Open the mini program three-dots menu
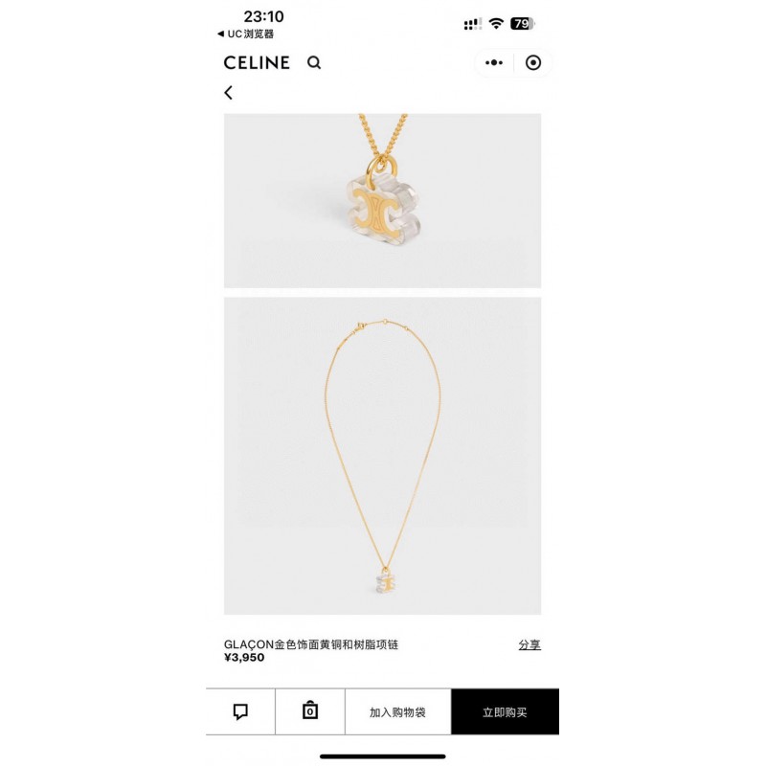The image size is (766, 766). (x=494, y=62)
